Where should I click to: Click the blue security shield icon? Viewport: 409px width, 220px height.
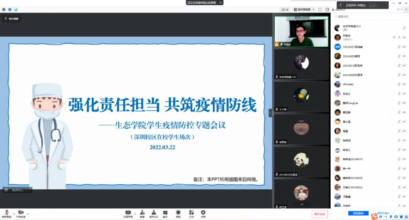(x=10, y=10)
